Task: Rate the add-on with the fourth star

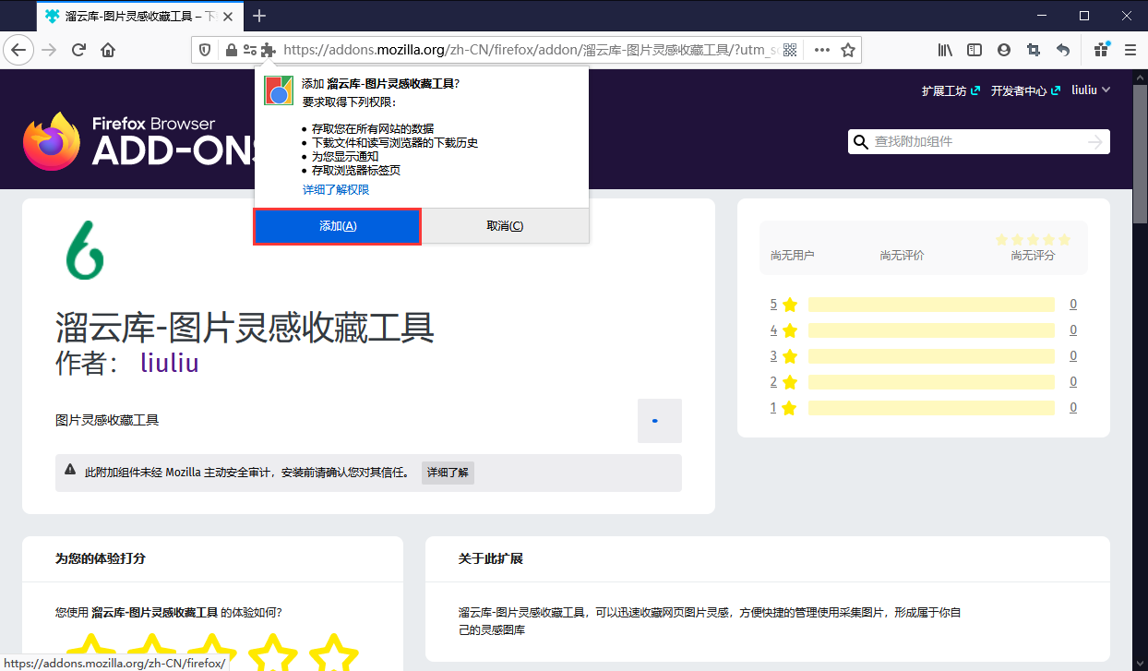Action: 273,652
